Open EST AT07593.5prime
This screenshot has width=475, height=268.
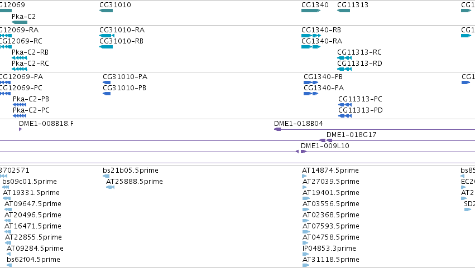[x=331, y=227]
